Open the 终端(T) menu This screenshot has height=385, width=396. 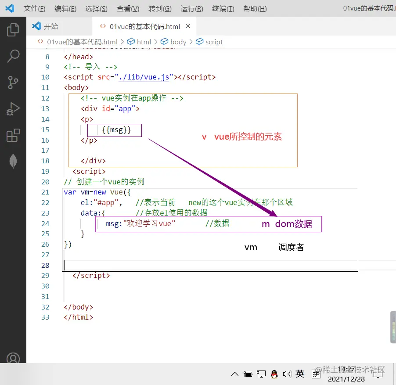pyautogui.click(x=223, y=9)
